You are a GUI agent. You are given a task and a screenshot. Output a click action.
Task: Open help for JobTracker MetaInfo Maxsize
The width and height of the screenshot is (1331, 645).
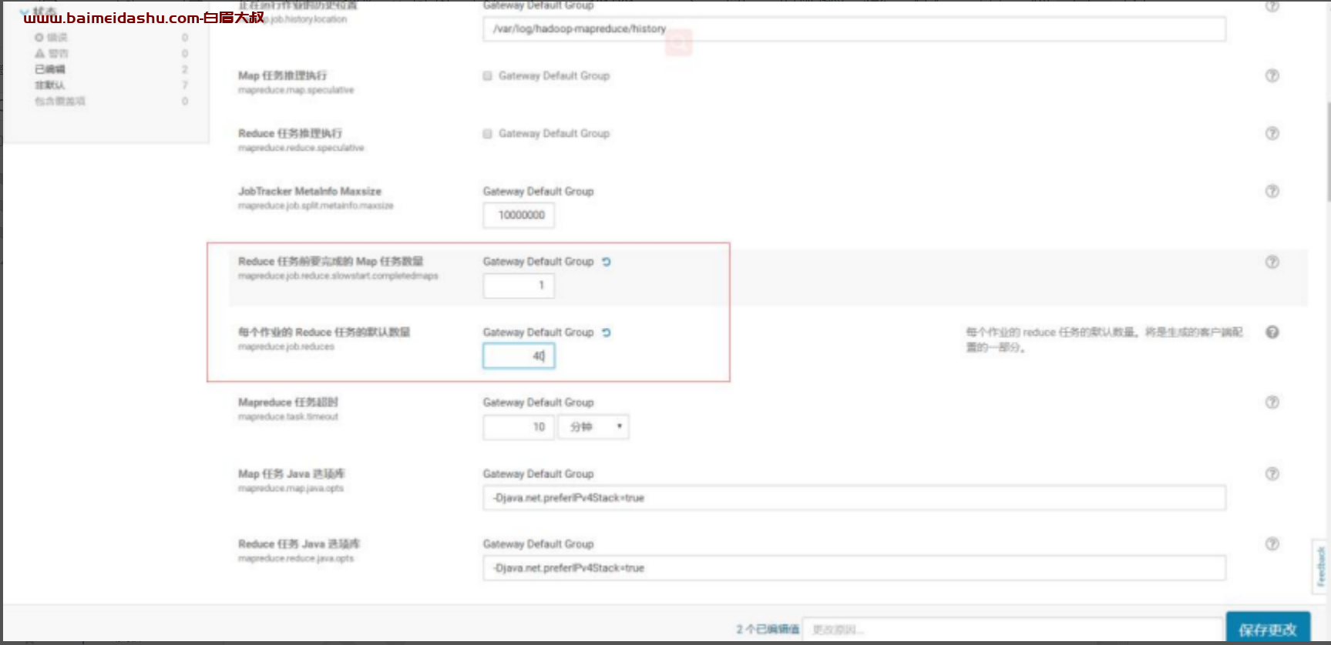(x=1272, y=191)
